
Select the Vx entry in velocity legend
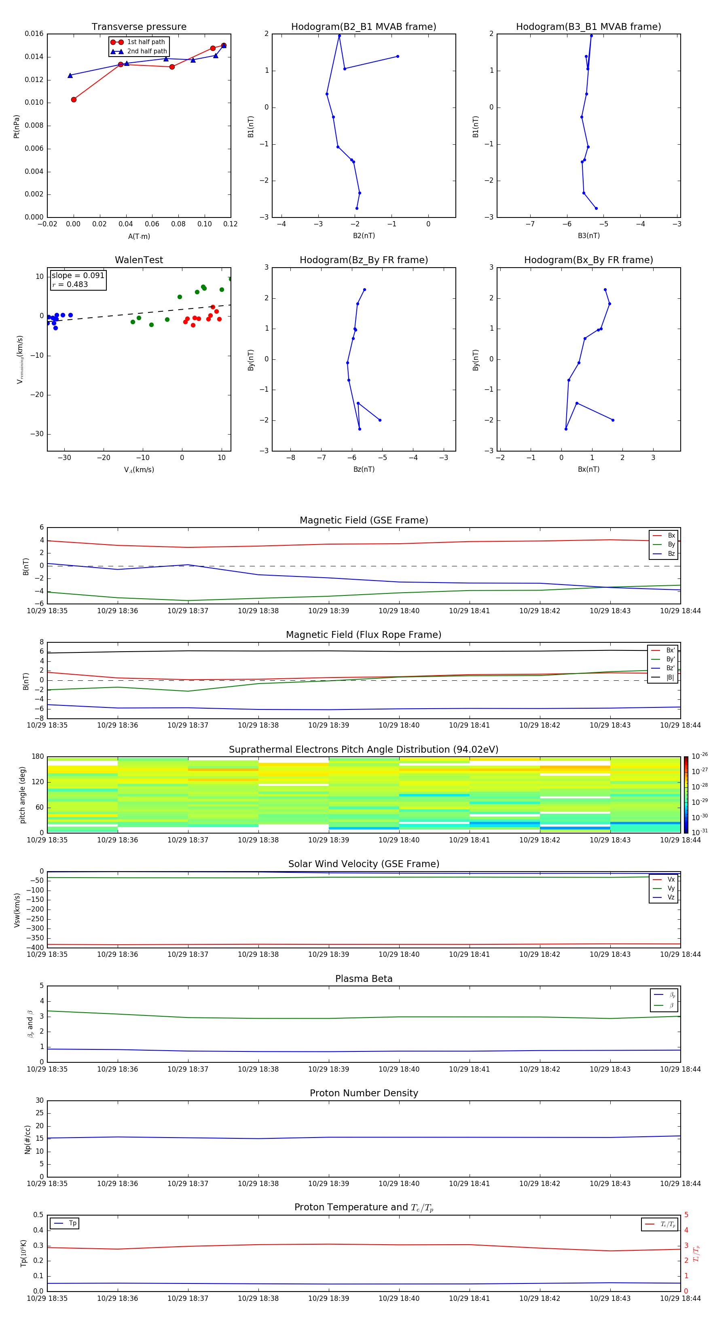(664, 879)
